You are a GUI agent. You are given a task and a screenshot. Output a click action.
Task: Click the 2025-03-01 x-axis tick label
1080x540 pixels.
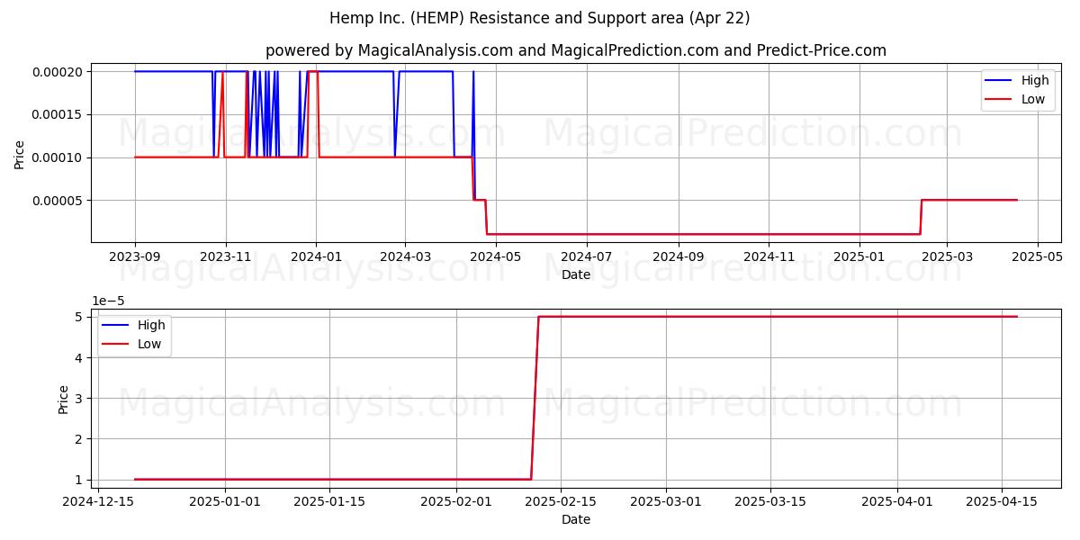(665, 501)
